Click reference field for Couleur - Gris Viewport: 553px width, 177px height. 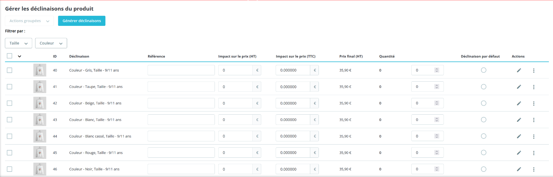[x=181, y=70]
